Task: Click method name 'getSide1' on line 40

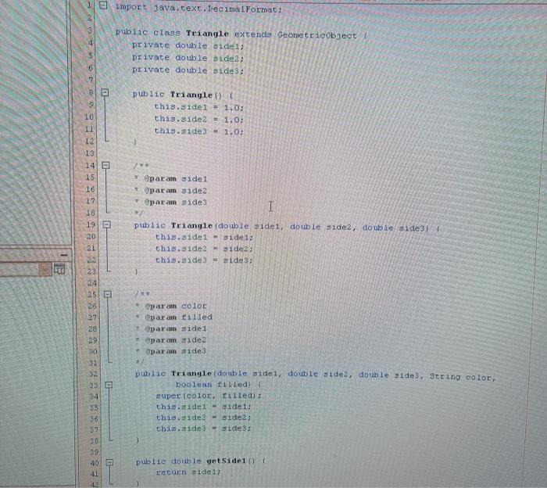Action: [227, 461]
